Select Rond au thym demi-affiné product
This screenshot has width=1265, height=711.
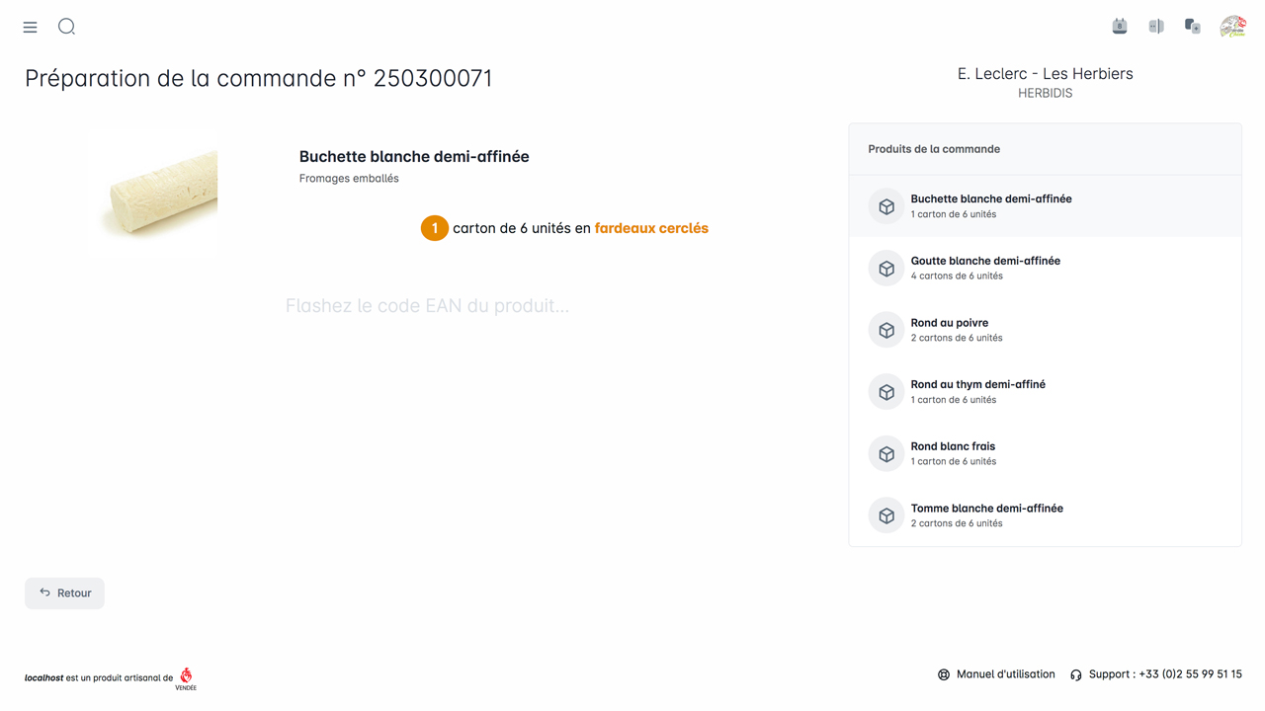tap(977, 391)
